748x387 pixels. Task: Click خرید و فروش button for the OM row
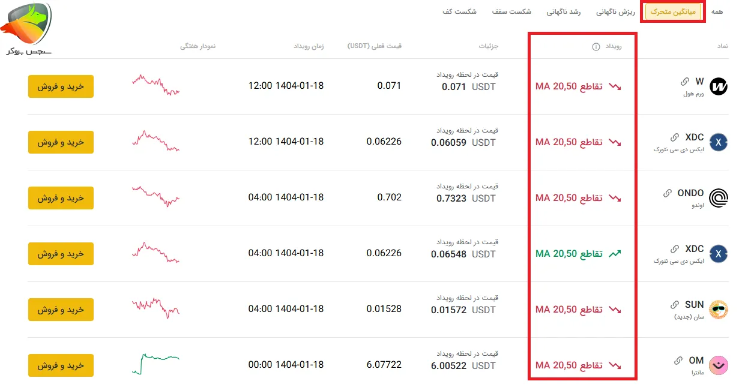coord(61,365)
